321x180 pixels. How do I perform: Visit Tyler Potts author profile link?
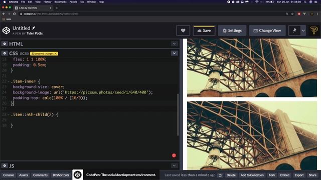coord(35,33)
